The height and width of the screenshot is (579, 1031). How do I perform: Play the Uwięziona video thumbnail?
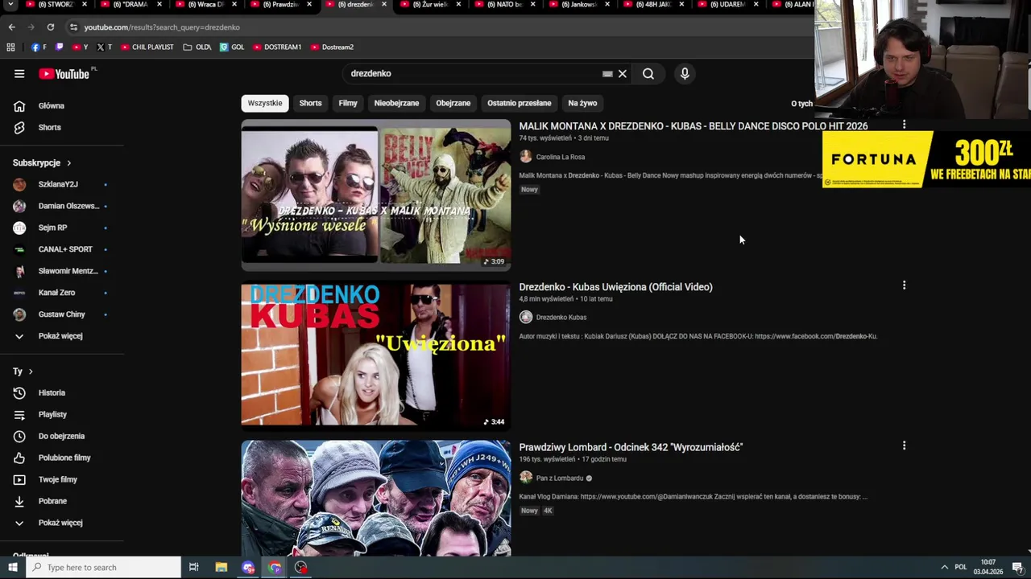[375, 355]
